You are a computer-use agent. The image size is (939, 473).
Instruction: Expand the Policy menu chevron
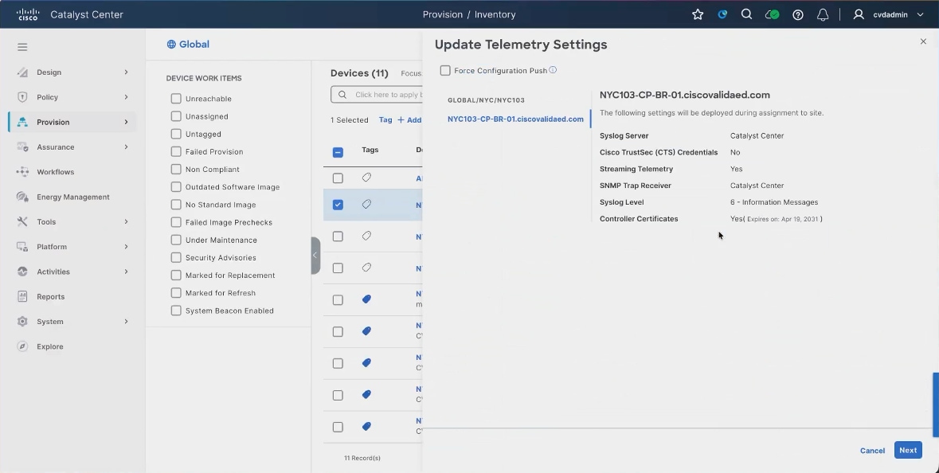(x=126, y=97)
